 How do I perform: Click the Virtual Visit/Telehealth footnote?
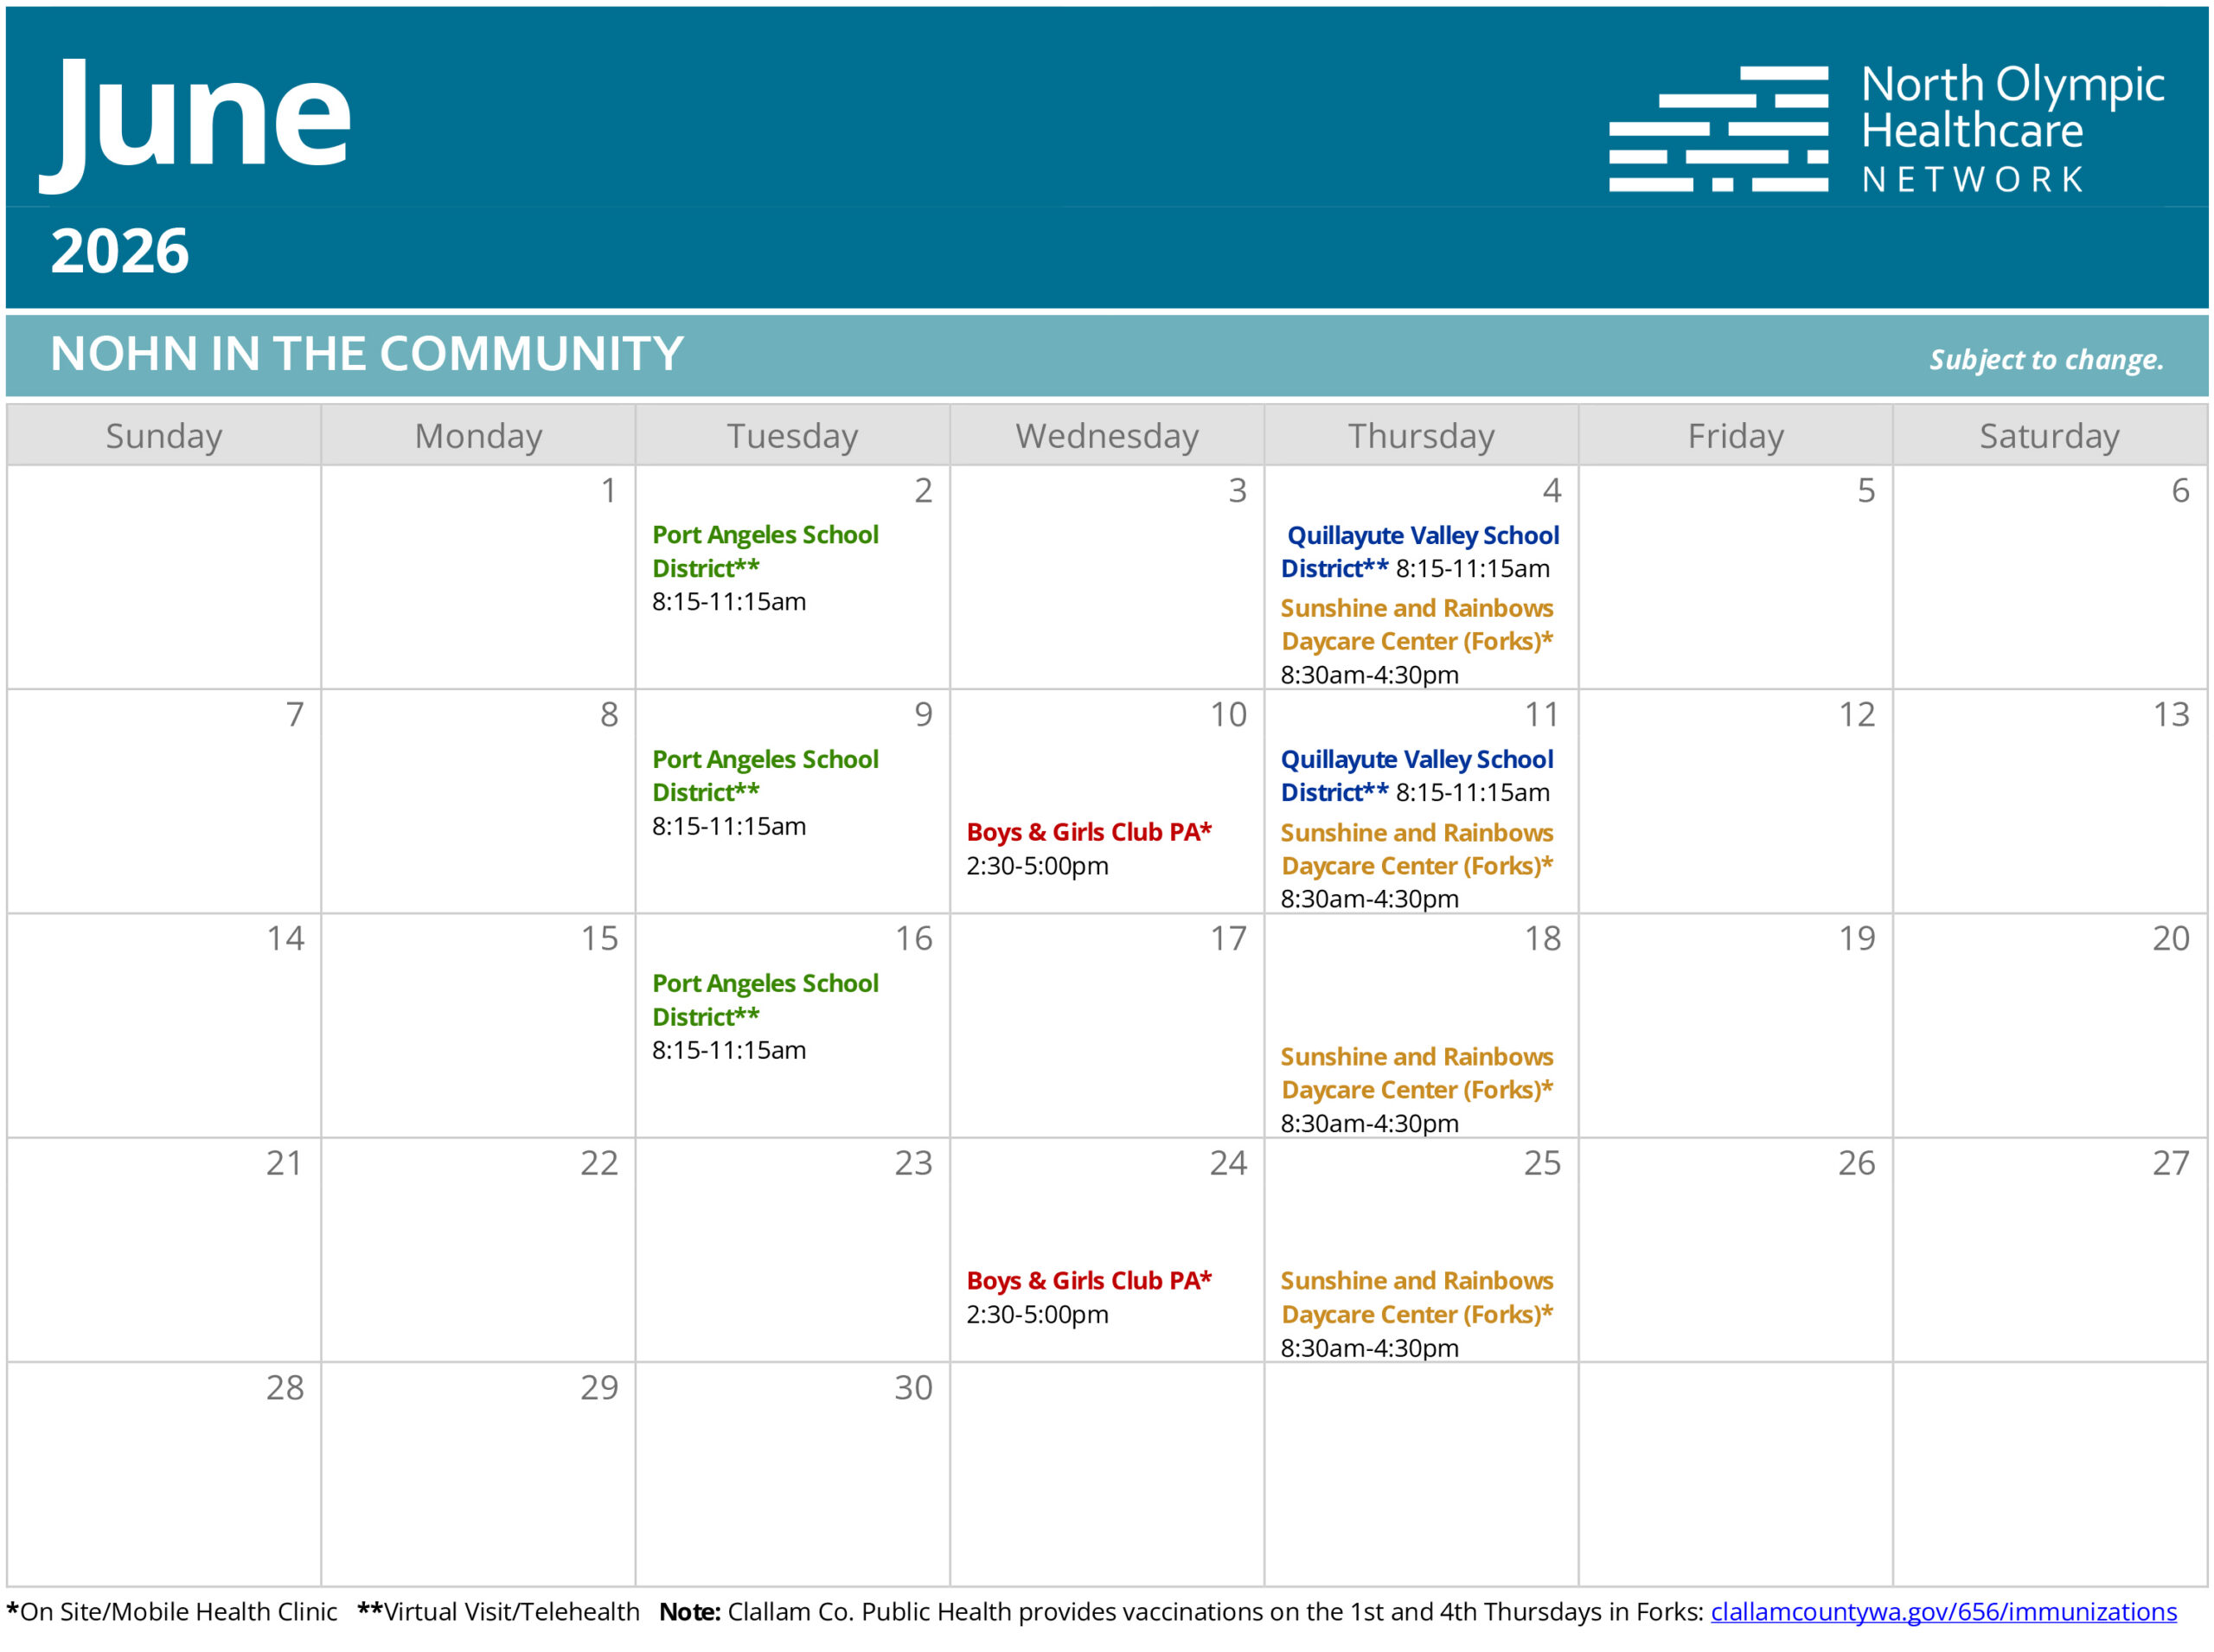498,1611
